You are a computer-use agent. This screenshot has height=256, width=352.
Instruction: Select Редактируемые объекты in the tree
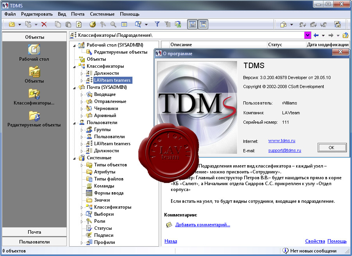point(121,52)
